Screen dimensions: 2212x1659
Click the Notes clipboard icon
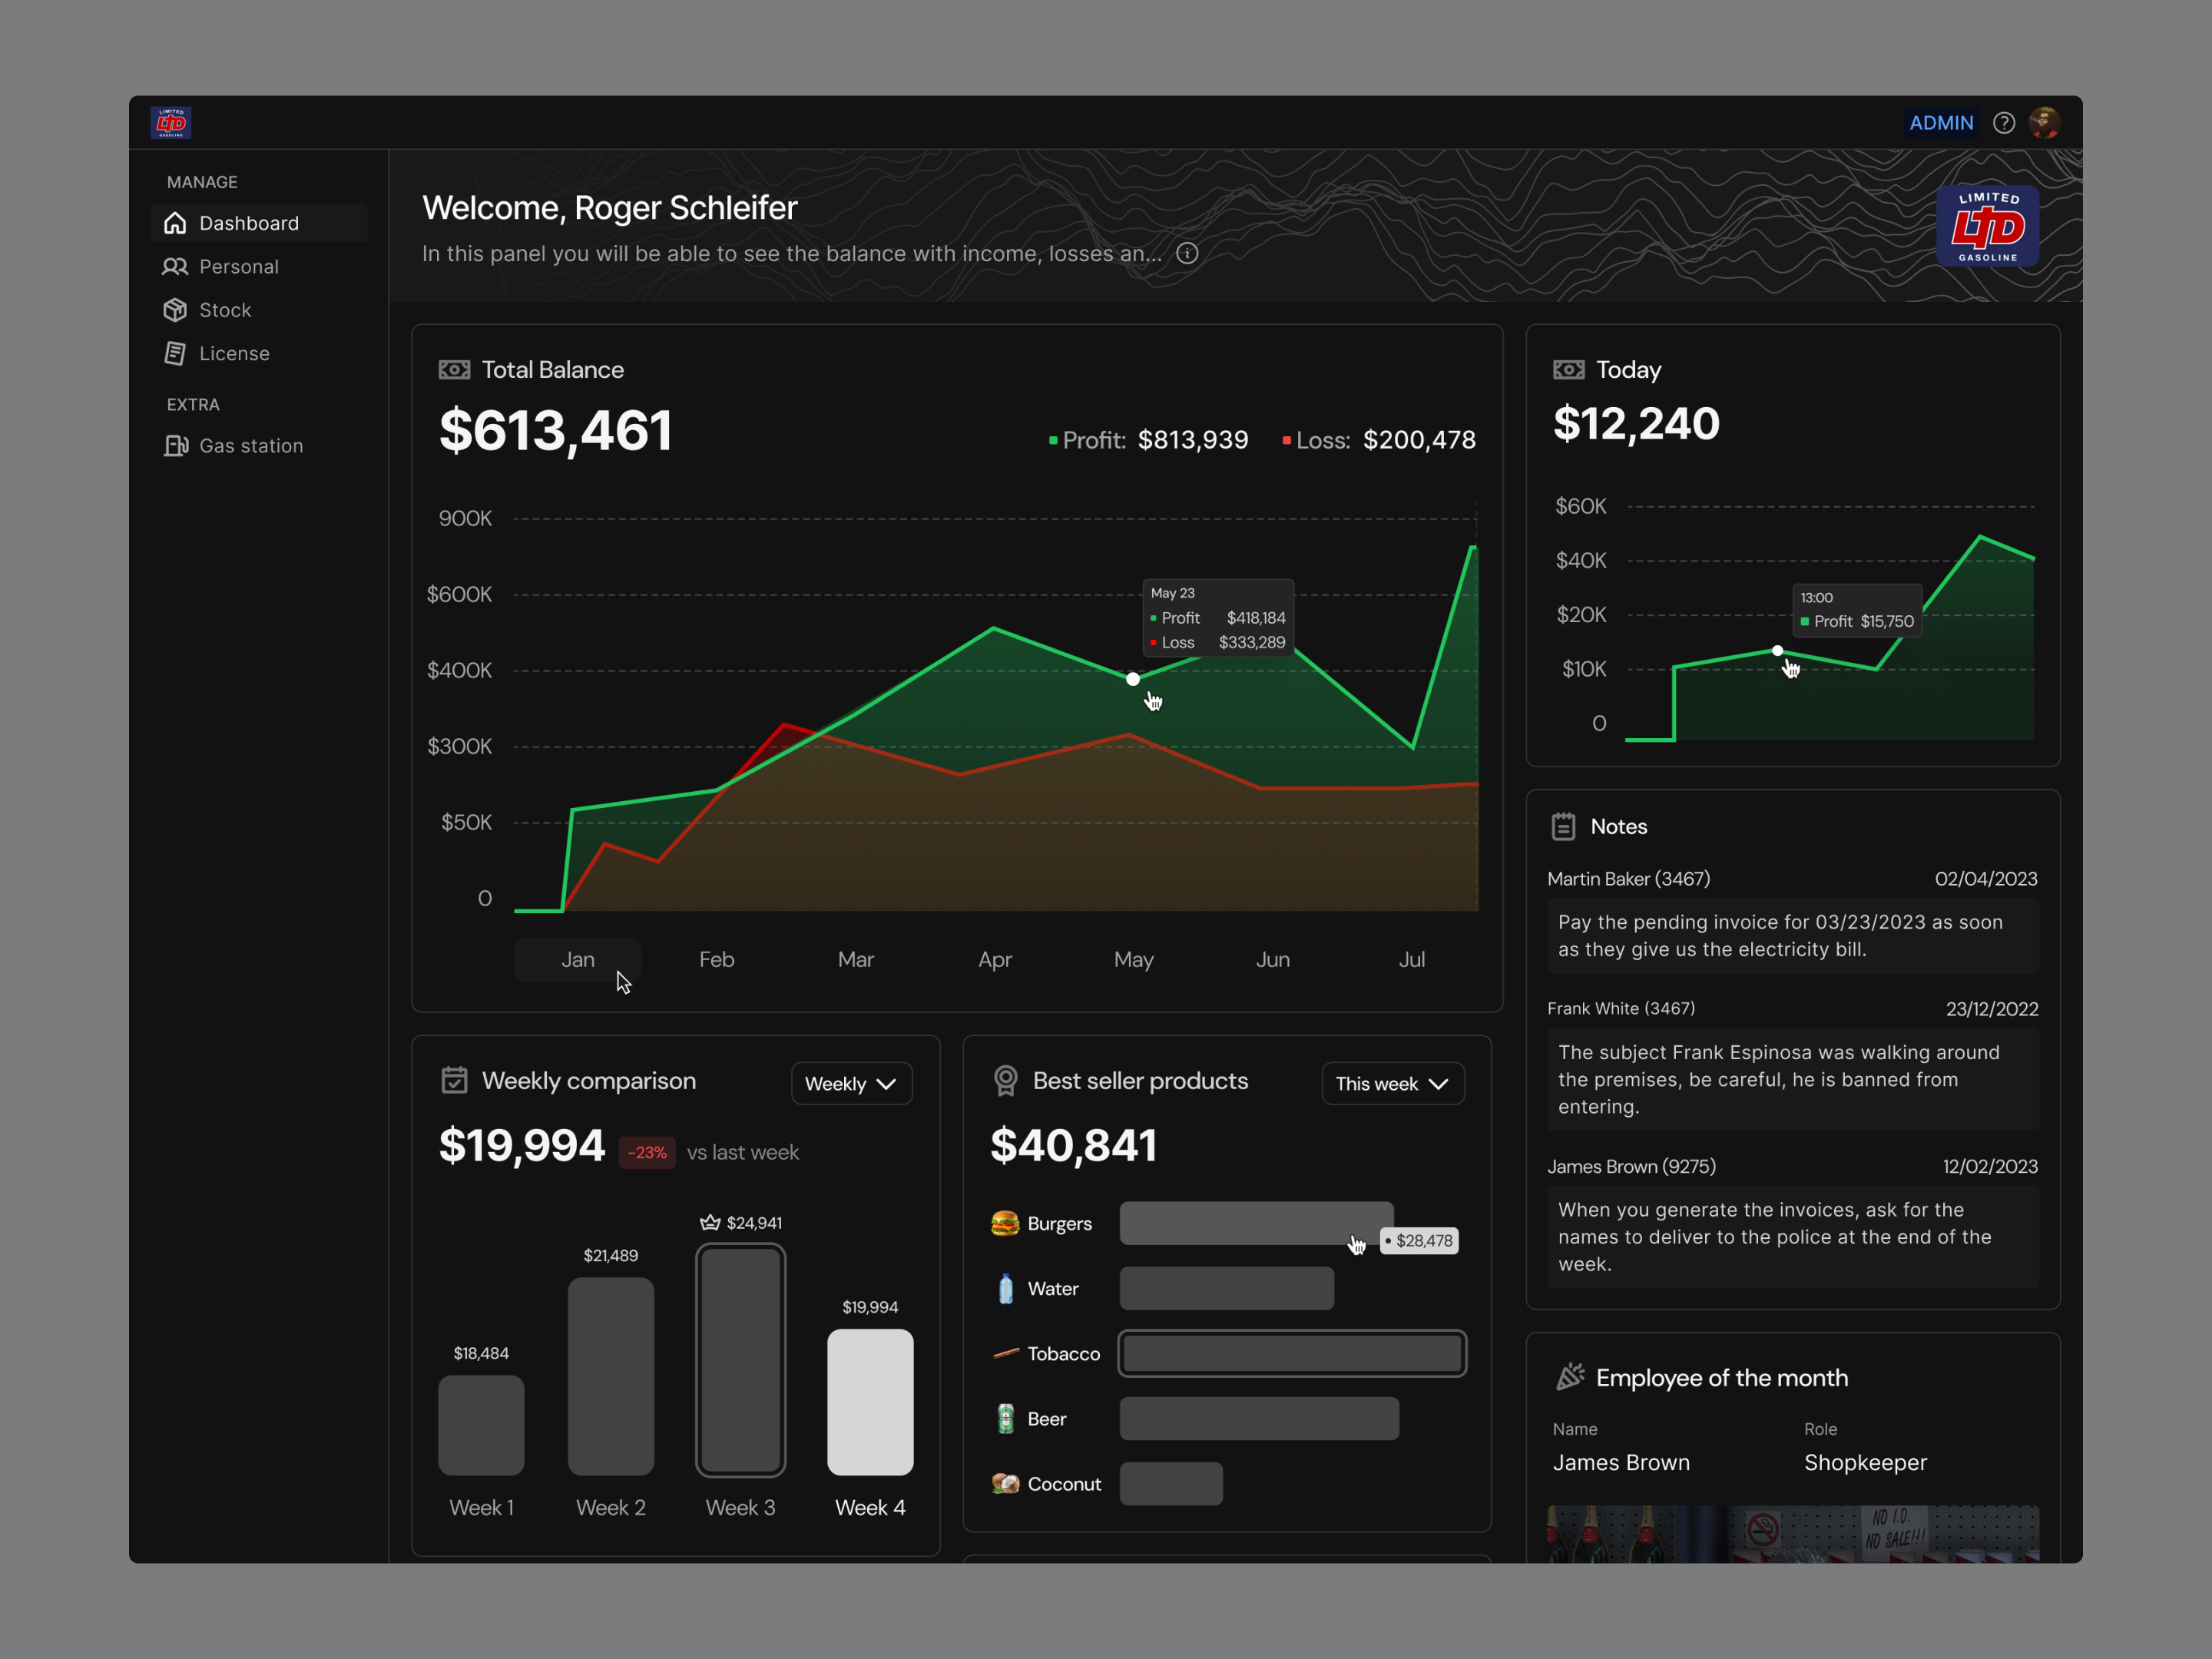1563,826
